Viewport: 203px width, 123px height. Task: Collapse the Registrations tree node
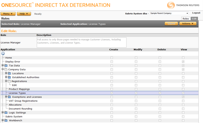click(x=6, y=81)
